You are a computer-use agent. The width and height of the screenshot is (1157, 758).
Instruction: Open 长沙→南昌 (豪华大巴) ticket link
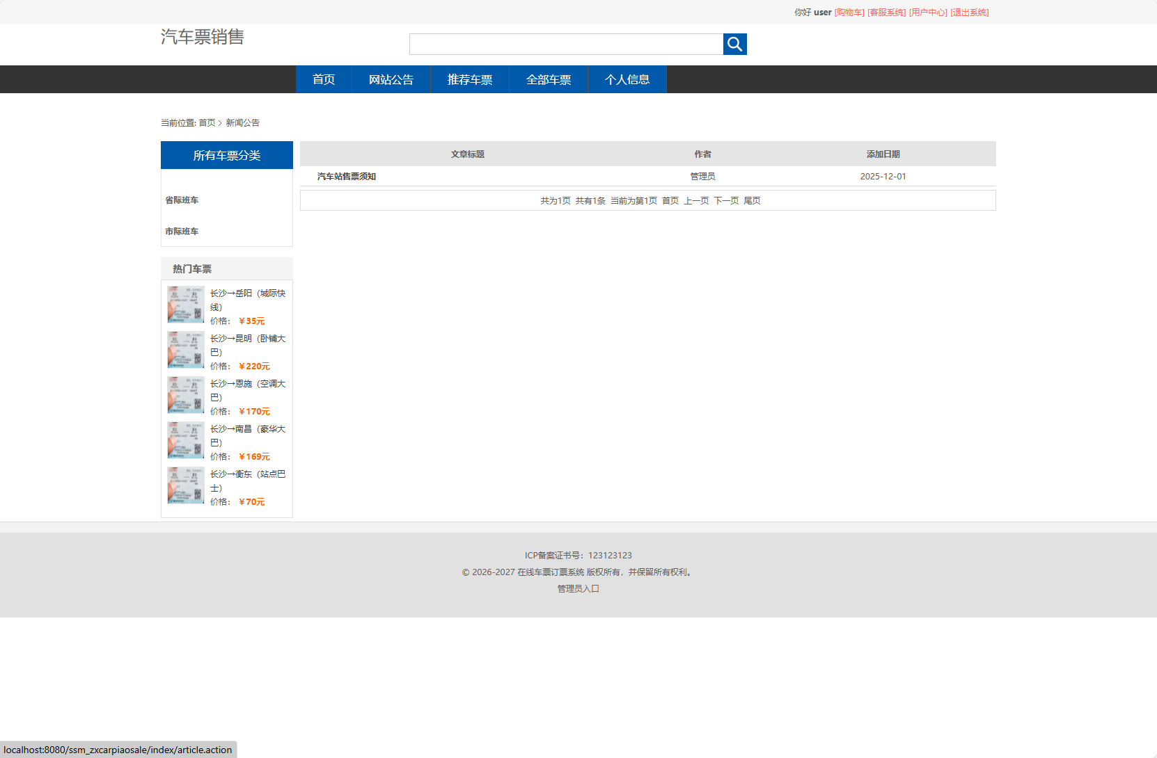coord(248,436)
